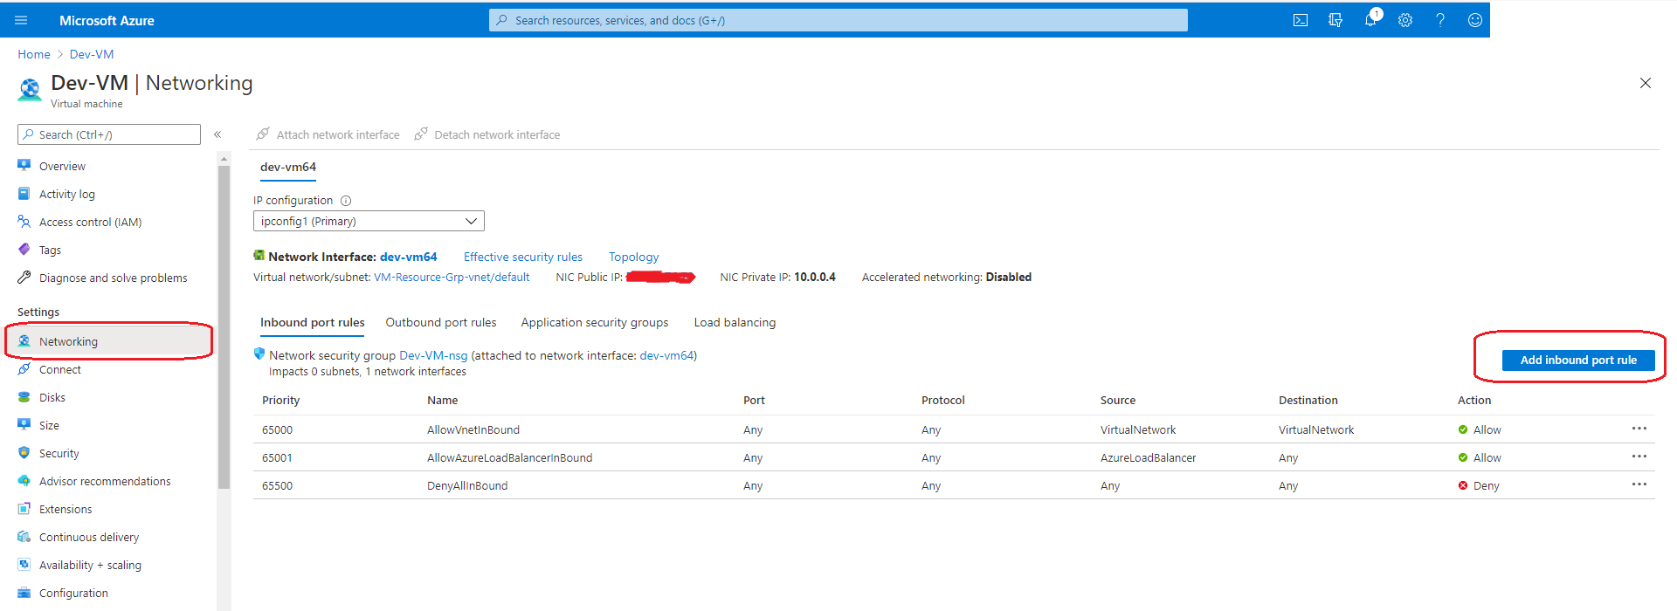Click Detach network interface
This screenshot has width=1677, height=611.
[487, 134]
